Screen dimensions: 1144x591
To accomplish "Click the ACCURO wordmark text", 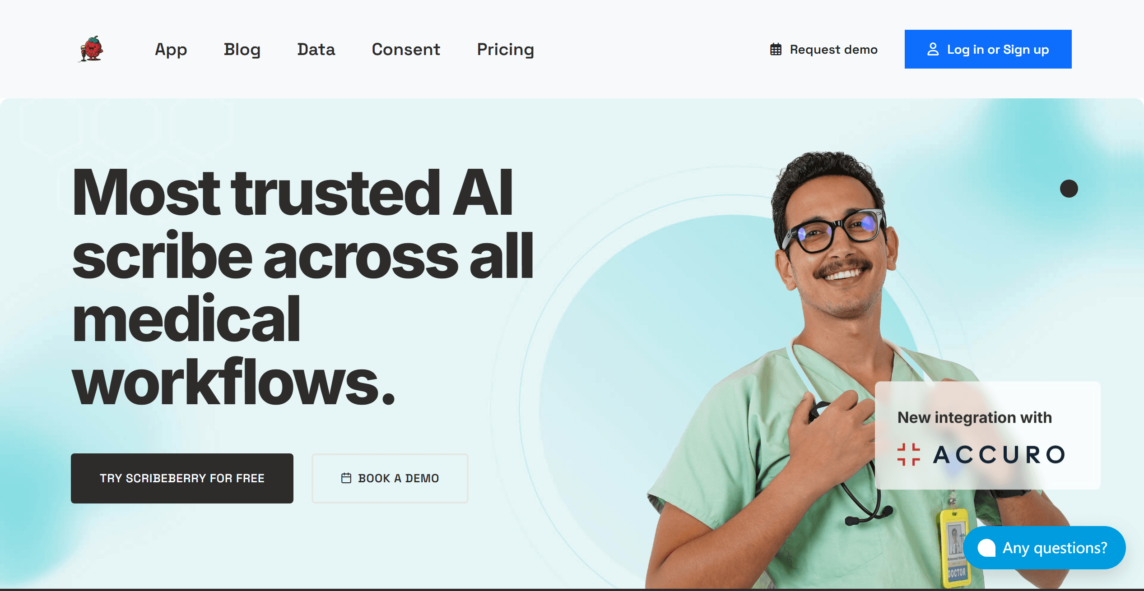I will pyautogui.click(x=999, y=454).
